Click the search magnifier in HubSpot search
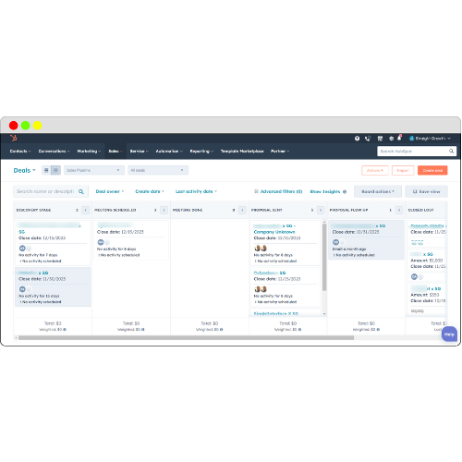 [x=451, y=151]
